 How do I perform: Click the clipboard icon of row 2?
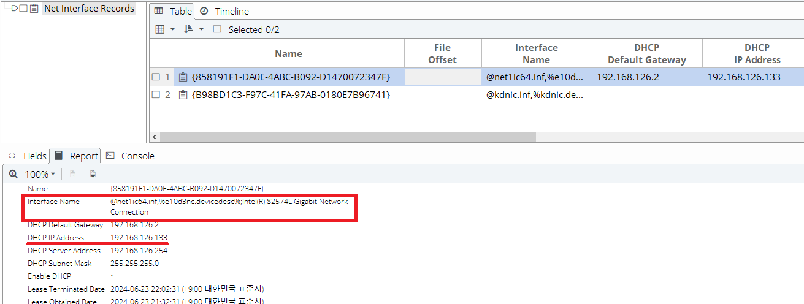[183, 95]
